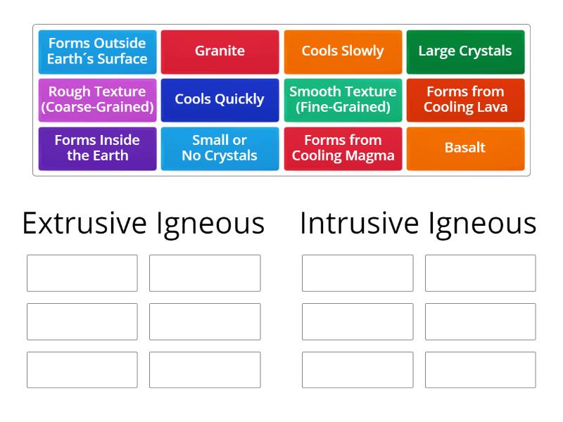
Task: Click the Intrusive Igneous heading
Action: pyautogui.click(x=417, y=223)
